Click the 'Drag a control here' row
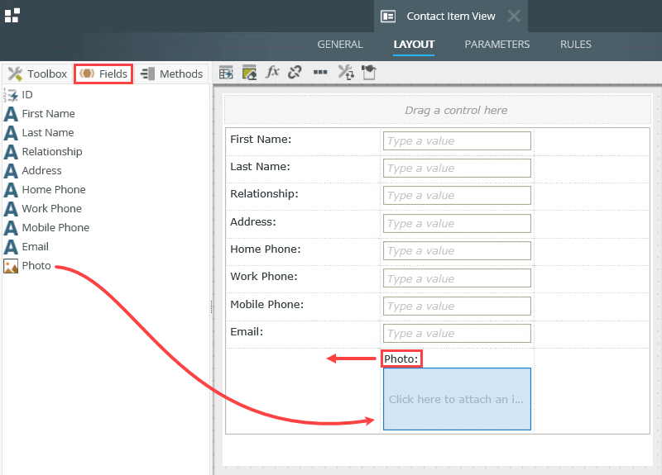Image resolution: width=662 pixels, height=475 pixels. 438,110
